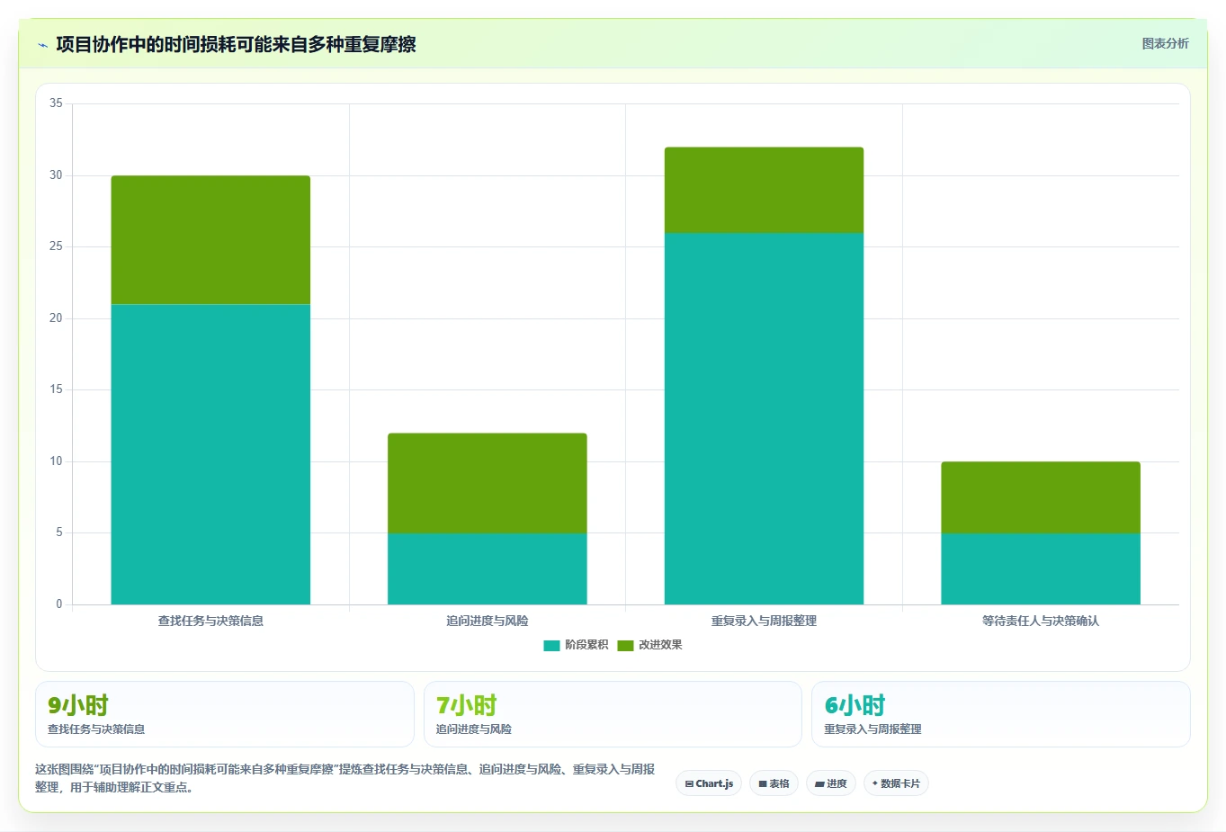Click the teal bar segment for 追问进度与风险
Viewport: 1226px width, 832px height.
488,568
